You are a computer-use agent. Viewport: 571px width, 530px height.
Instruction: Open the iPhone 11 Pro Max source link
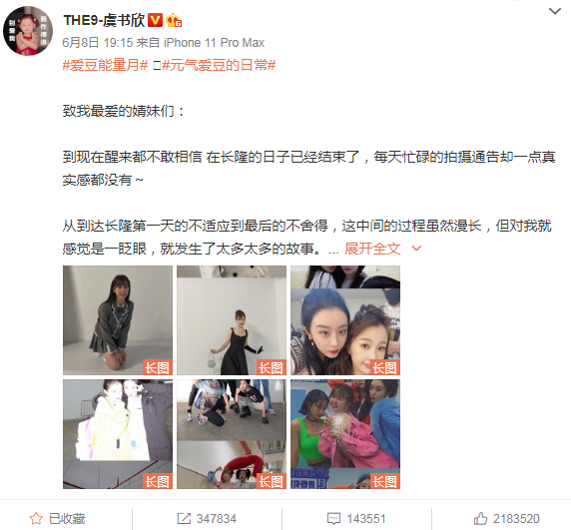[x=214, y=43]
